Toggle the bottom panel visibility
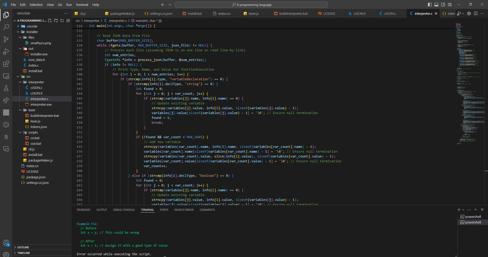 [436, 4]
